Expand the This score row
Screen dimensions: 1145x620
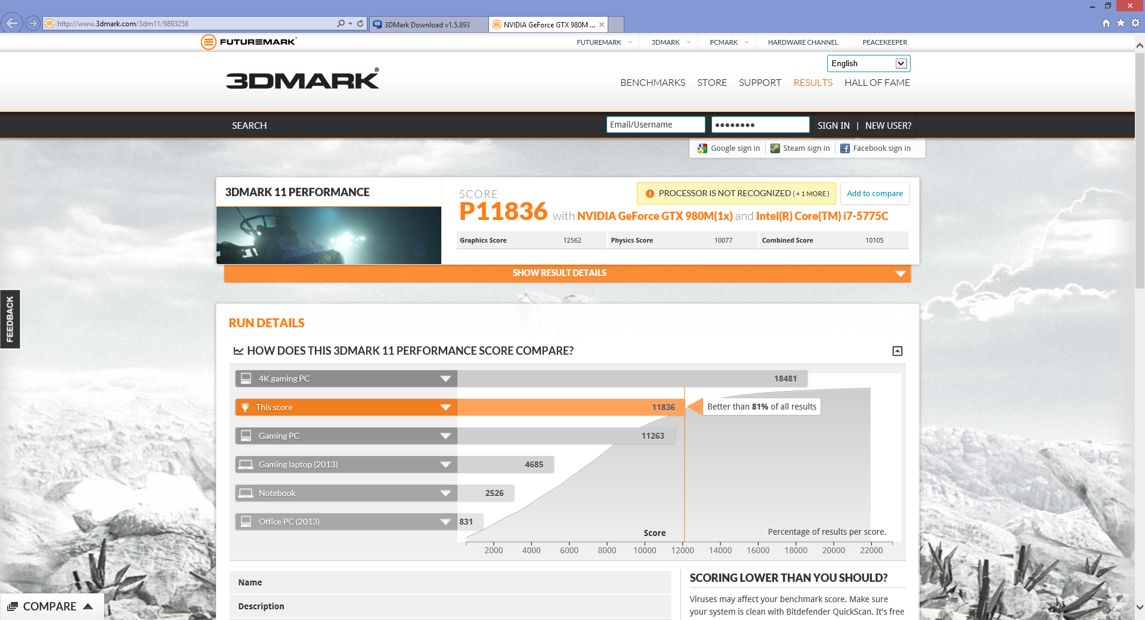click(445, 407)
